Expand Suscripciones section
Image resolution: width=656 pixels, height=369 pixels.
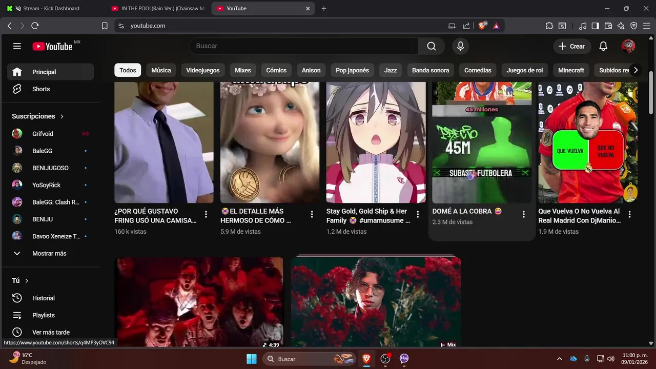[38, 116]
